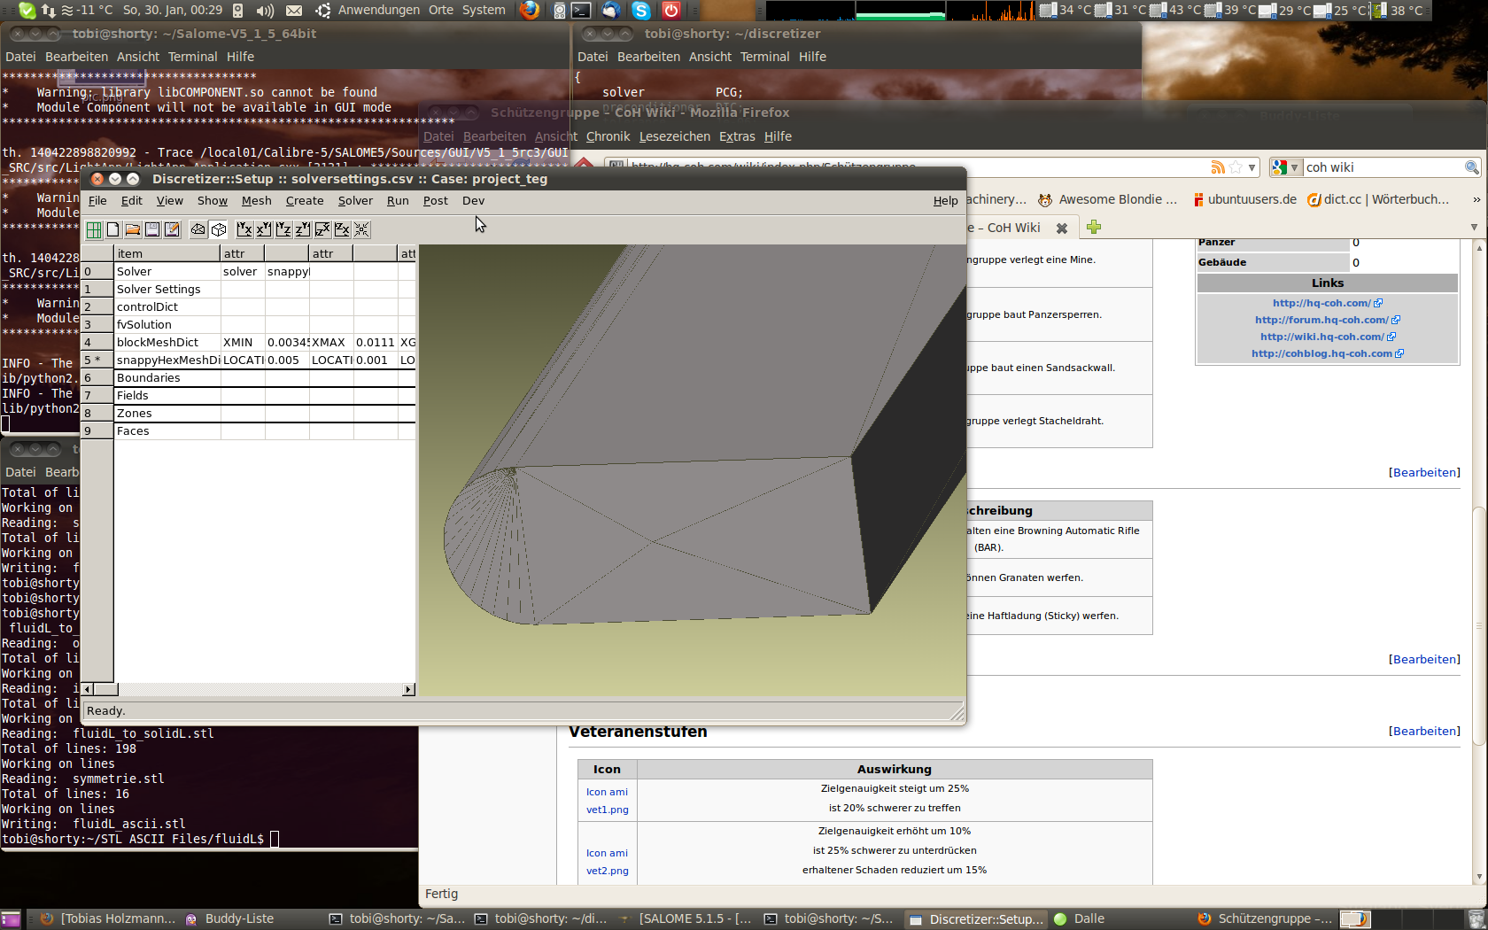Create a new file via blank page icon

[x=113, y=229]
